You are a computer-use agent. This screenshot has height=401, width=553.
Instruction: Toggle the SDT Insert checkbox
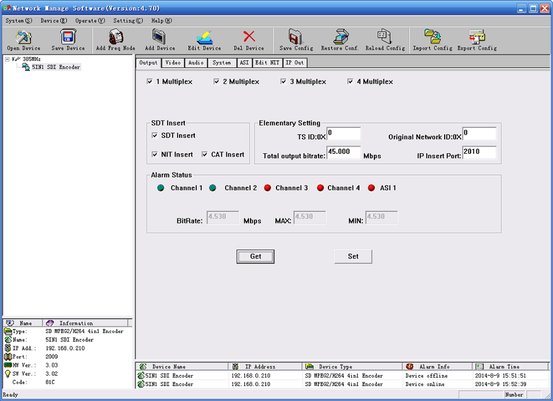coord(155,135)
